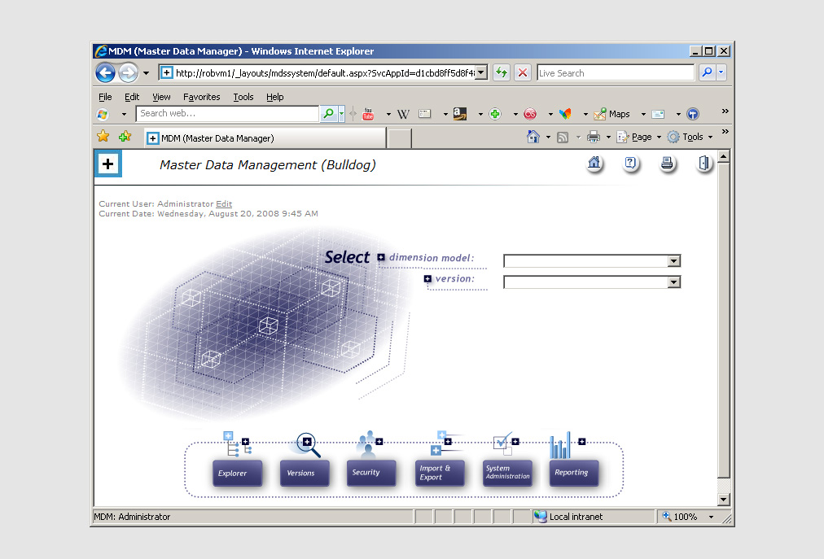Open the Versions module
This screenshot has height=559, width=824.
pyautogui.click(x=305, y=473)
